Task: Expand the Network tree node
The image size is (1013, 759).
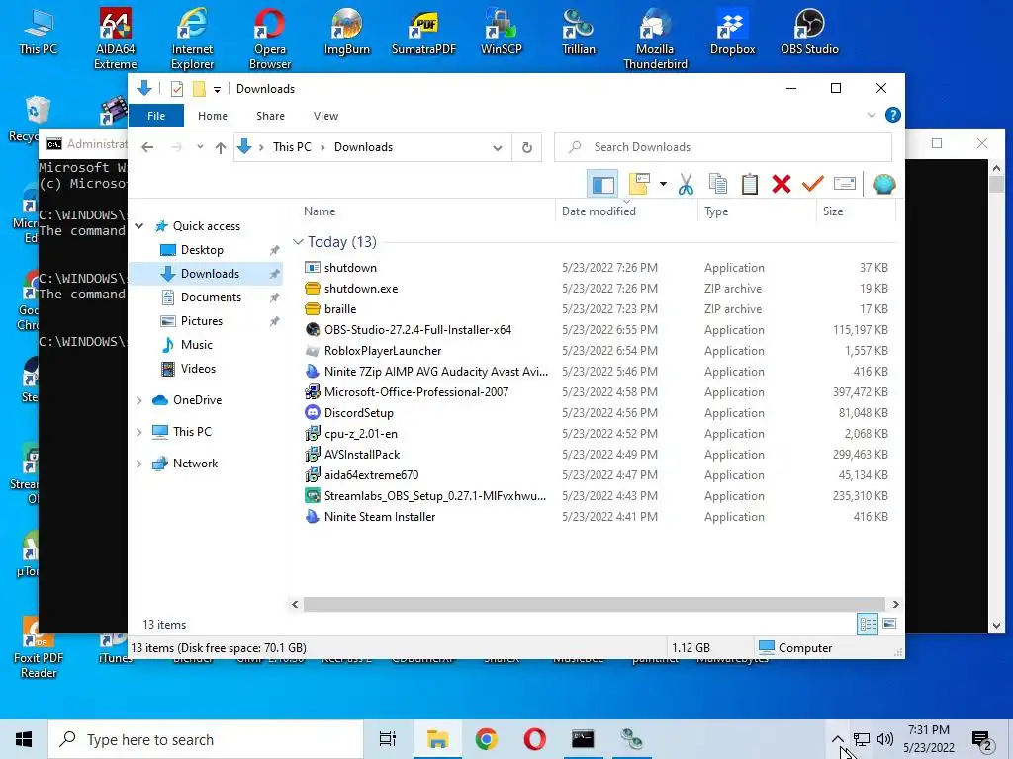Action: 138,464
